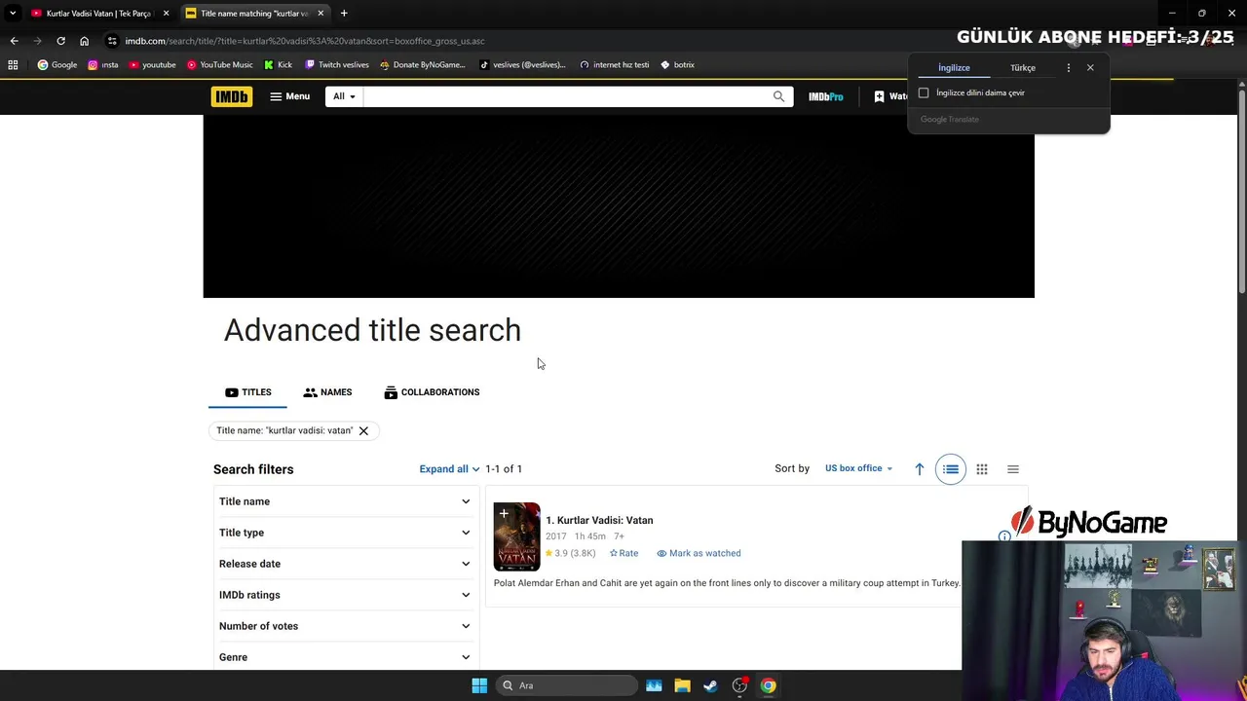The width and height of the screenshot is (1247, 701).
Task: Open Google Translate options menu
Action: pos(1069,68)
